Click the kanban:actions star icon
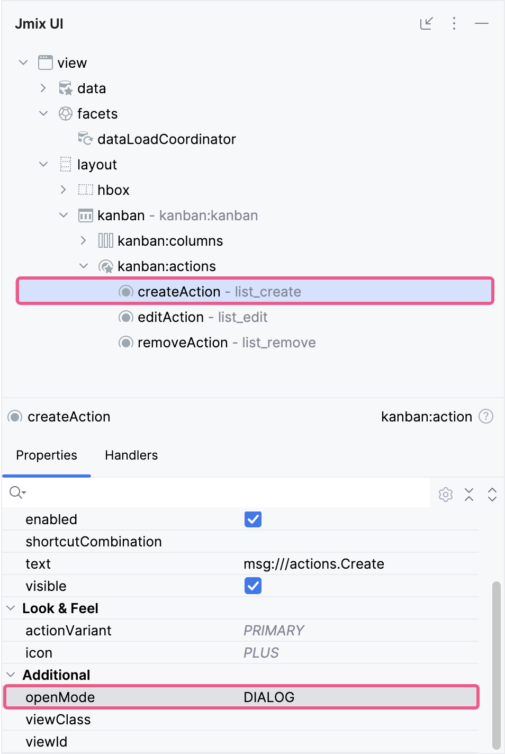Screen dimensions: 505x754 click(x=106, y=266)
